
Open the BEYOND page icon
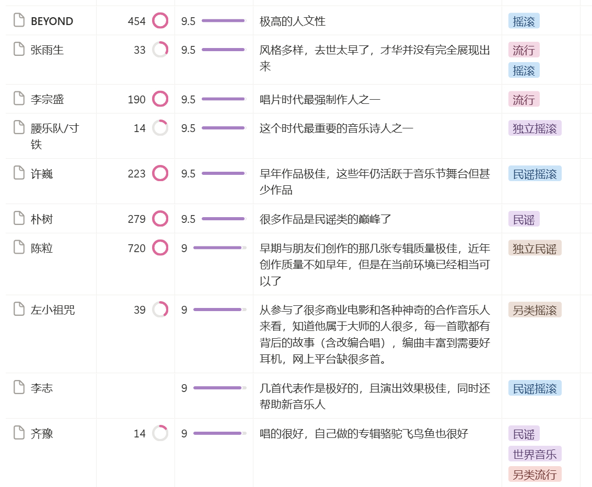(19, 20)
